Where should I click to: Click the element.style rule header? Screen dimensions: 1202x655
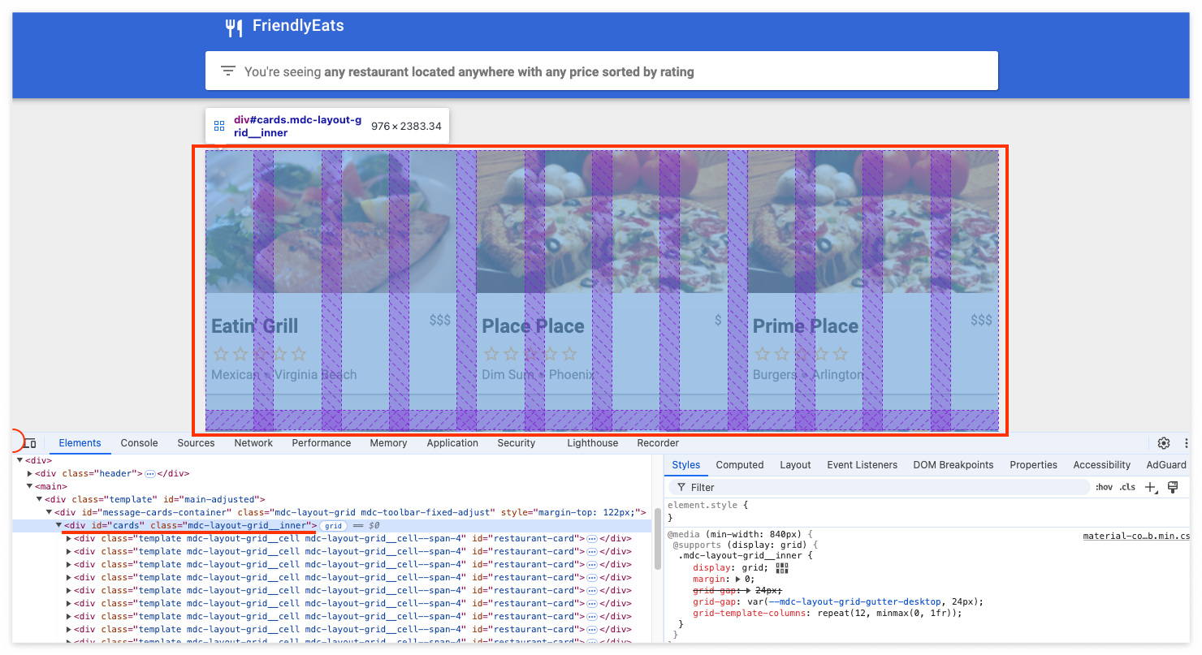click(703, 506)
